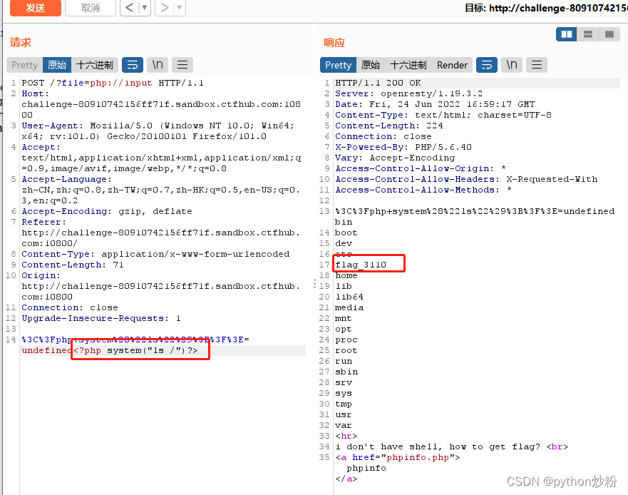Image resolution: width=628 pixels, height=495 pixels.
Task: Click the Content-Length: 71 request header
Action: pyautogui.click(x=73, y=265)
